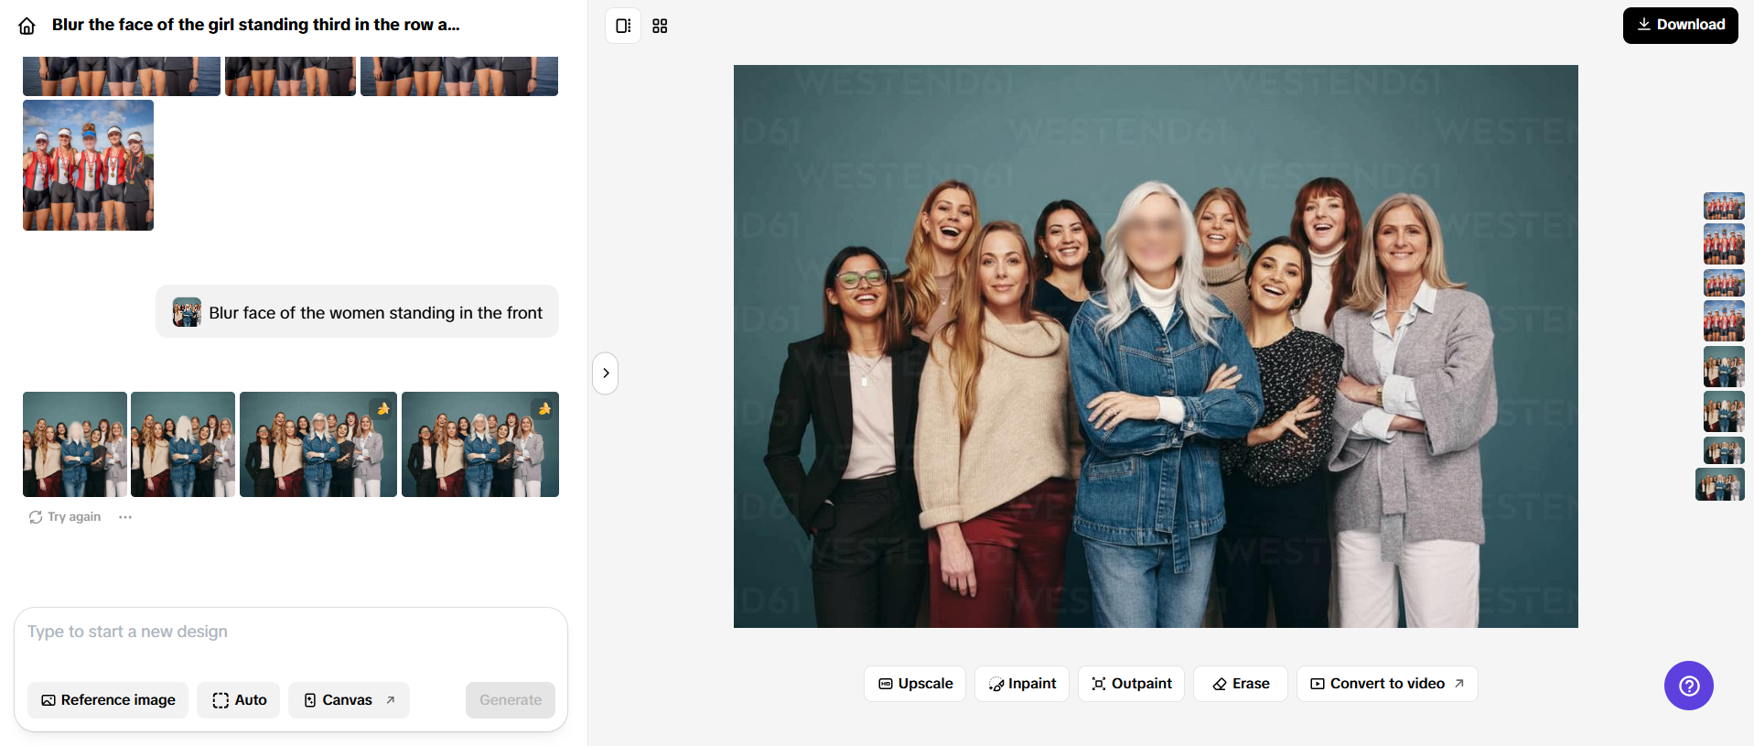
Task: Open Canvas editor
Action: pos(349,700)
